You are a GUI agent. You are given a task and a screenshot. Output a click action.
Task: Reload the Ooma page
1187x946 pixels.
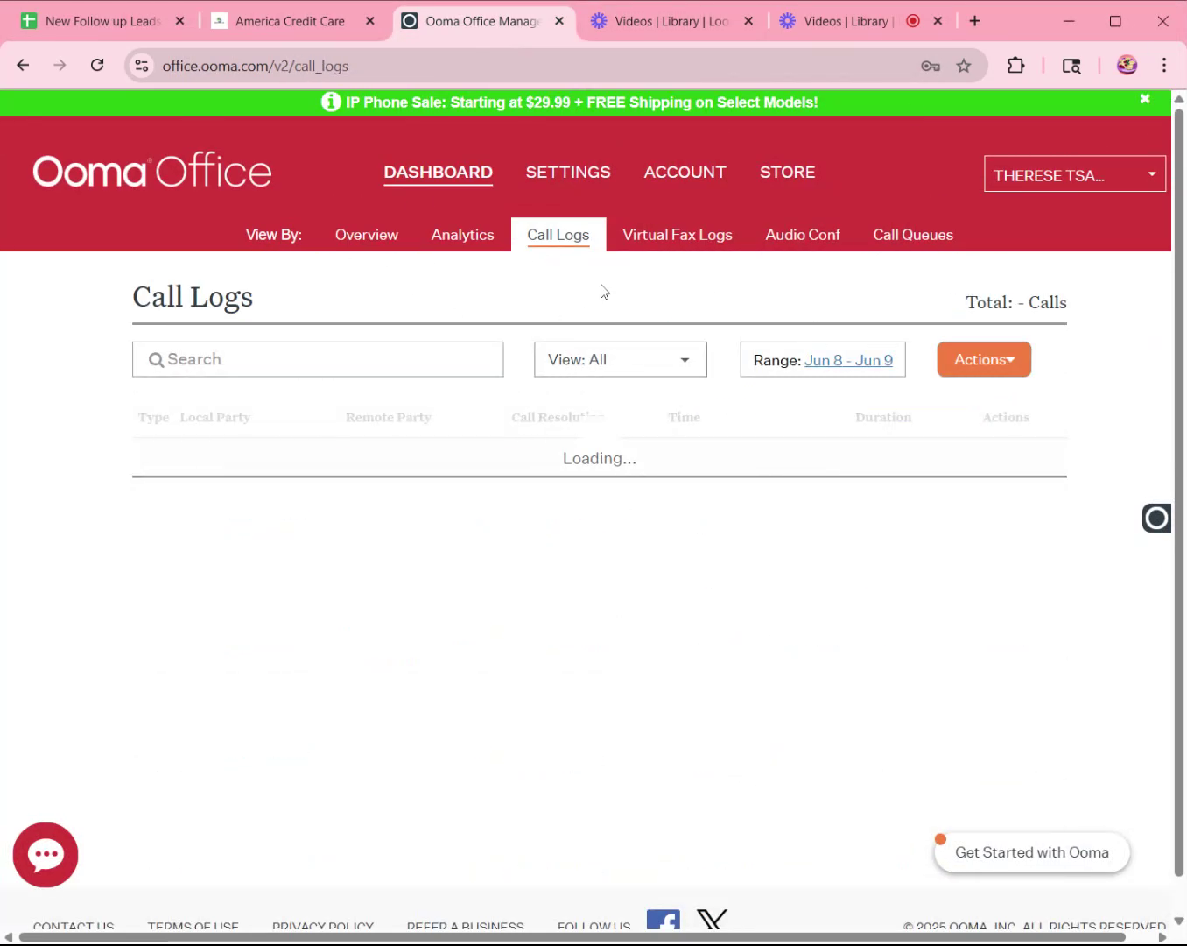tap(97, 66)
